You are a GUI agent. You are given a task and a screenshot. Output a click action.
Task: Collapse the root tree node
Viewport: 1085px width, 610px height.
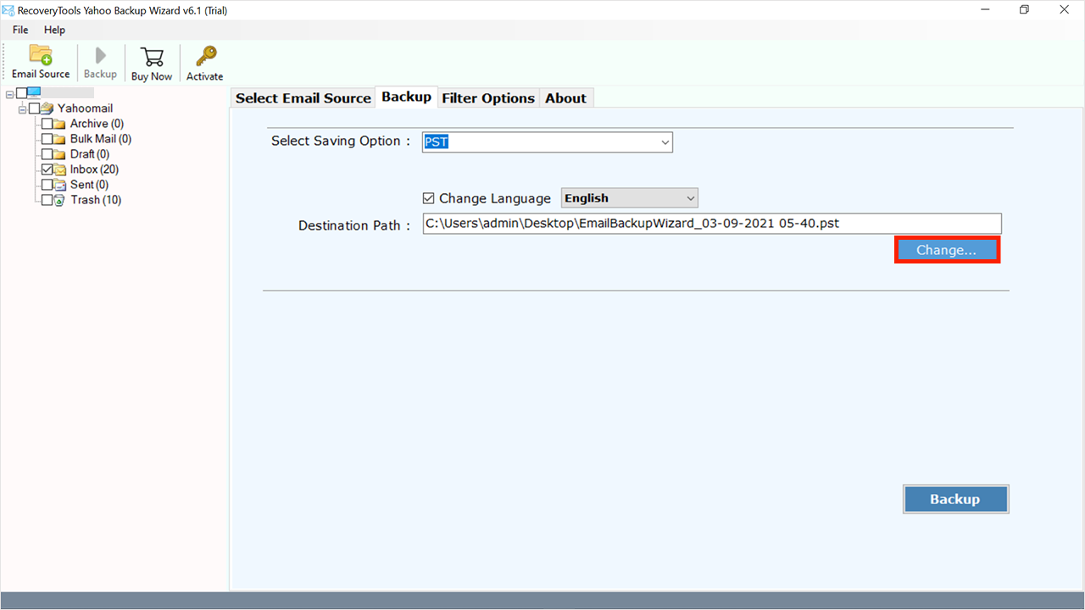click(10, 93)
